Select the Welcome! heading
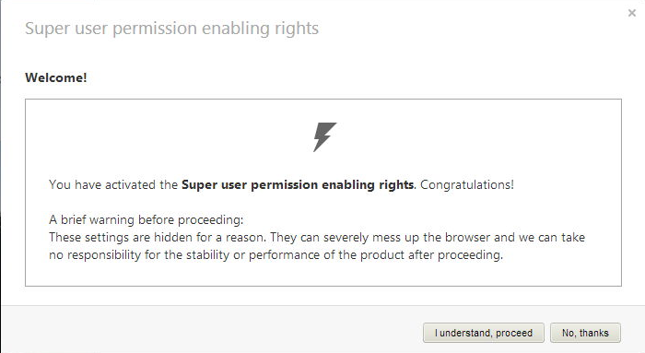The image size is (645, 353). point(56,77)
